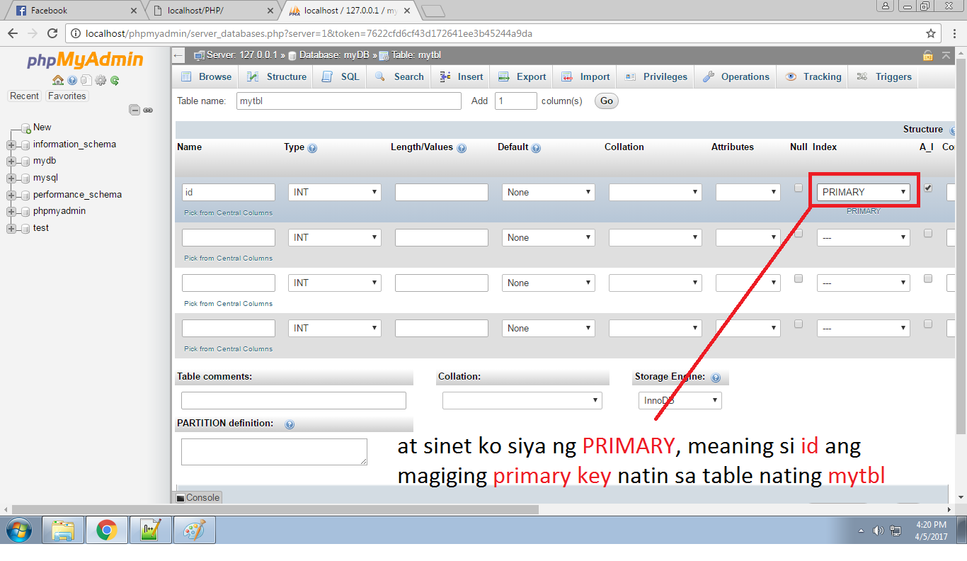The height and width of the screenshot is (561, 967).
Task: Uncheck the A_I checkbox for id column
Action: coord(928,188)
